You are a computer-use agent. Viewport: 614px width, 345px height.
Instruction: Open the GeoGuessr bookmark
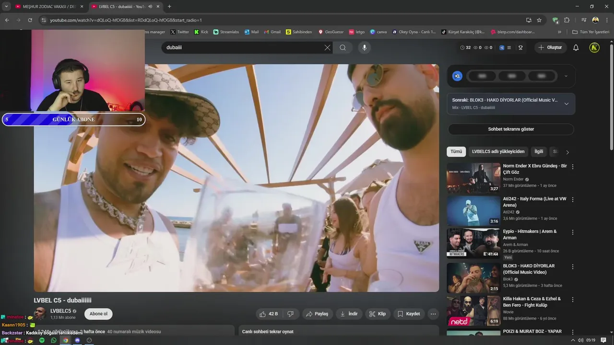[331, 32]
